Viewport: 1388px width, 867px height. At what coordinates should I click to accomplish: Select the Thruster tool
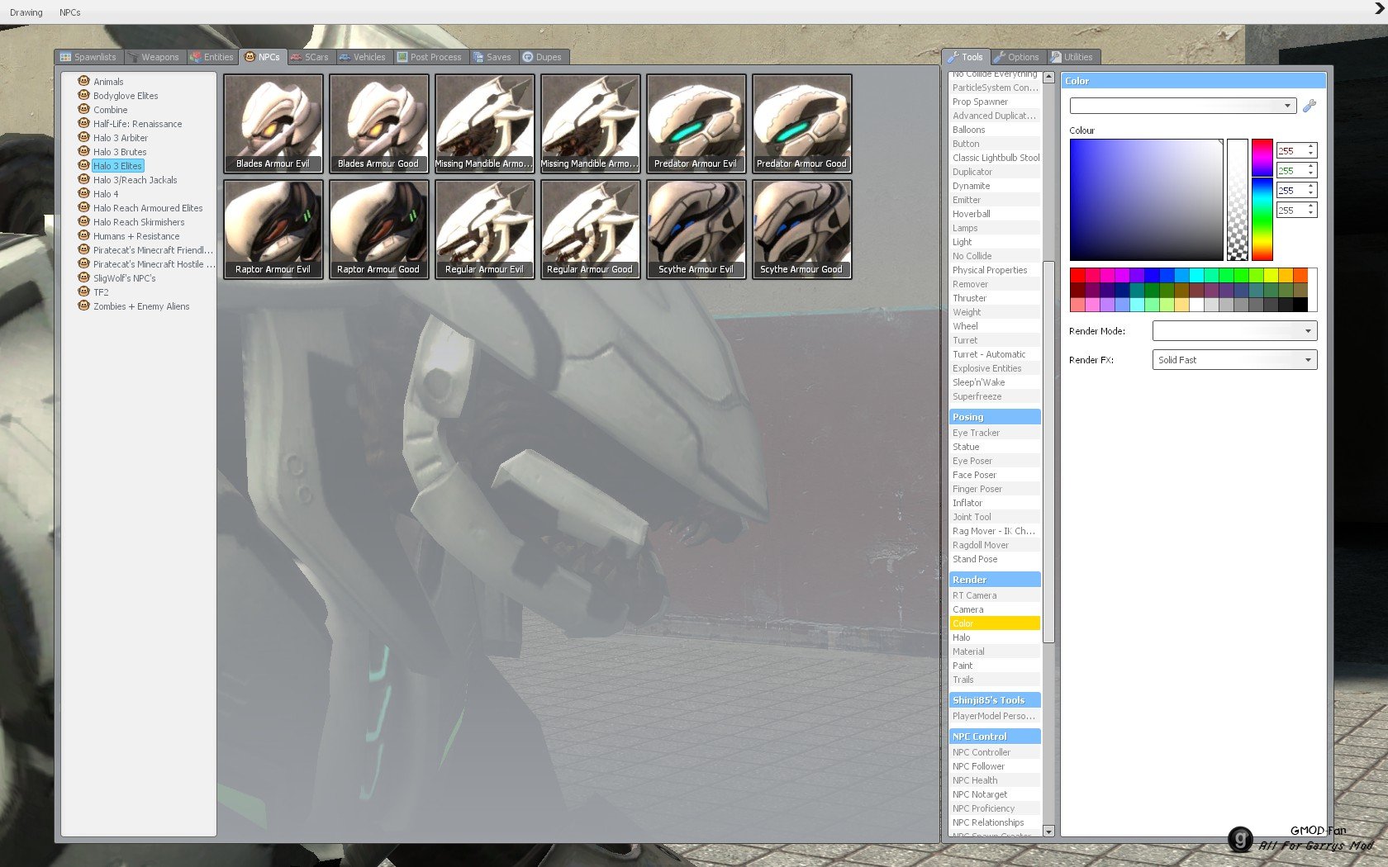[995, 298]
